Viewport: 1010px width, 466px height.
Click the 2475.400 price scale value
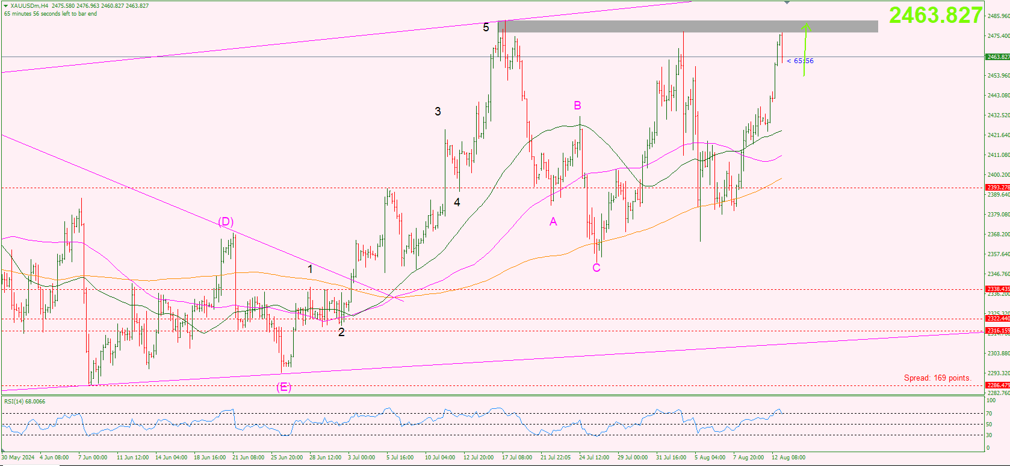pyautogui.click(x=999, y=36)
